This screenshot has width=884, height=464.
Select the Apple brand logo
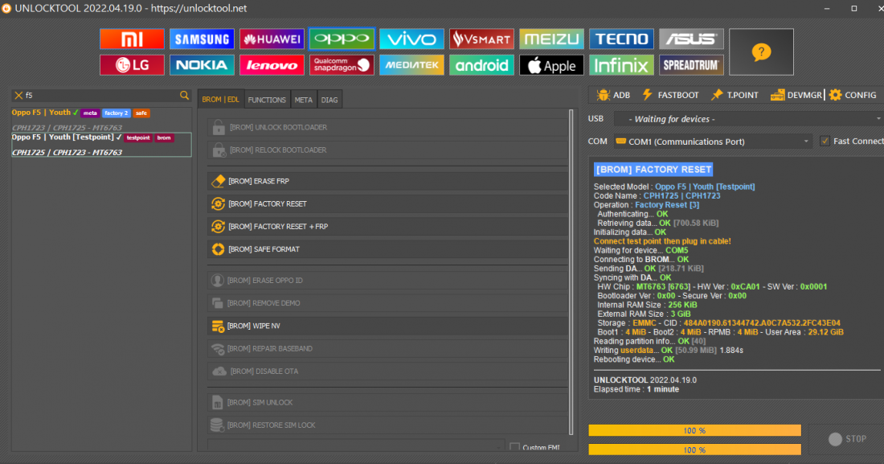tap(551, 65)
